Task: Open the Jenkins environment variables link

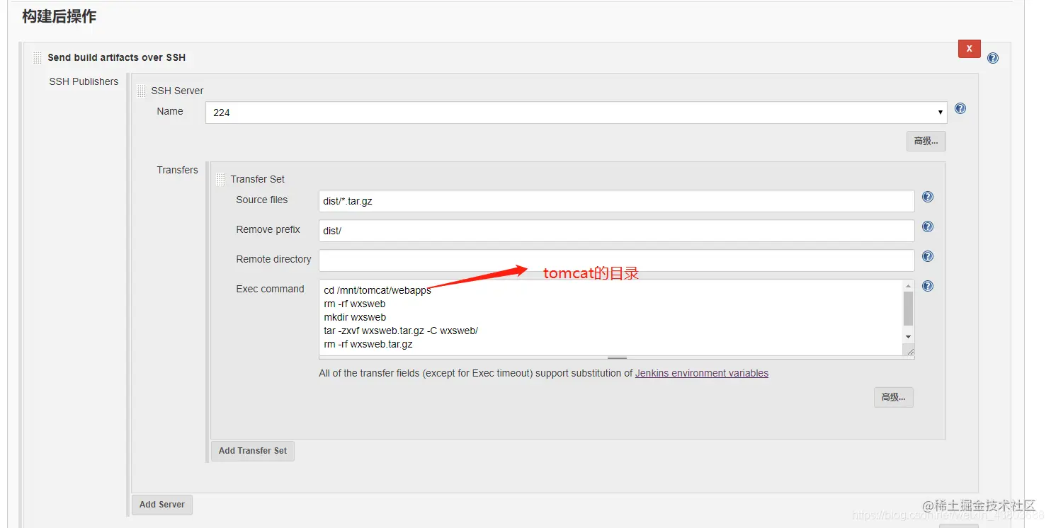Action: point(702,373)
